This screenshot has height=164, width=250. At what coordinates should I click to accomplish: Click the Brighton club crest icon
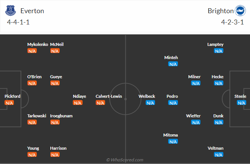pyautogui.click(x=239, y=11)
